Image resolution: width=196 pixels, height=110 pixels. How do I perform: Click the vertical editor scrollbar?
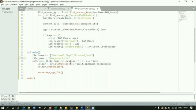[x=195, y=45]
